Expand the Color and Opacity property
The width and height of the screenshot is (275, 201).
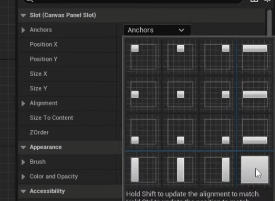click(23, 177)
